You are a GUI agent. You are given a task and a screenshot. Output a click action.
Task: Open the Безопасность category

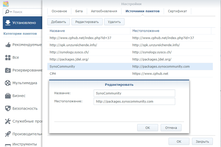[25, 108]
